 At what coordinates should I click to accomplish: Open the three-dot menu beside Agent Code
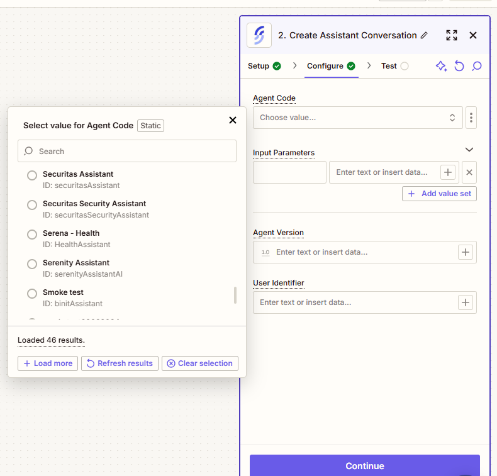471,118
